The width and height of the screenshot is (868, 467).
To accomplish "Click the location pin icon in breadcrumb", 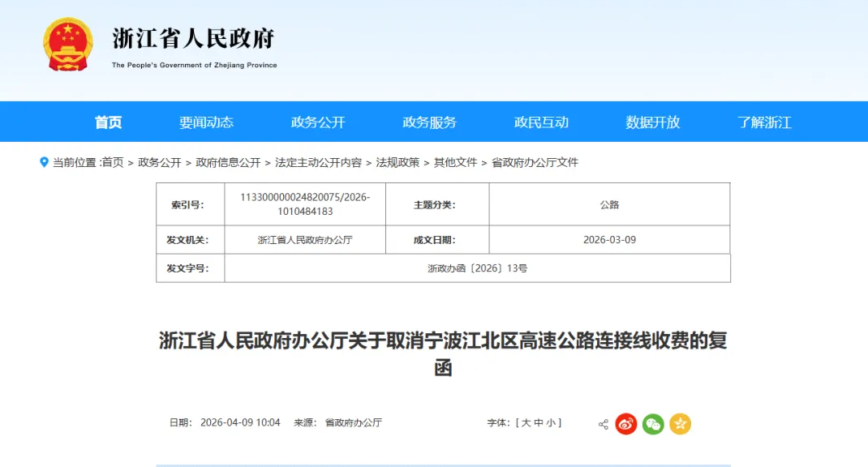I will click(45, 162).
